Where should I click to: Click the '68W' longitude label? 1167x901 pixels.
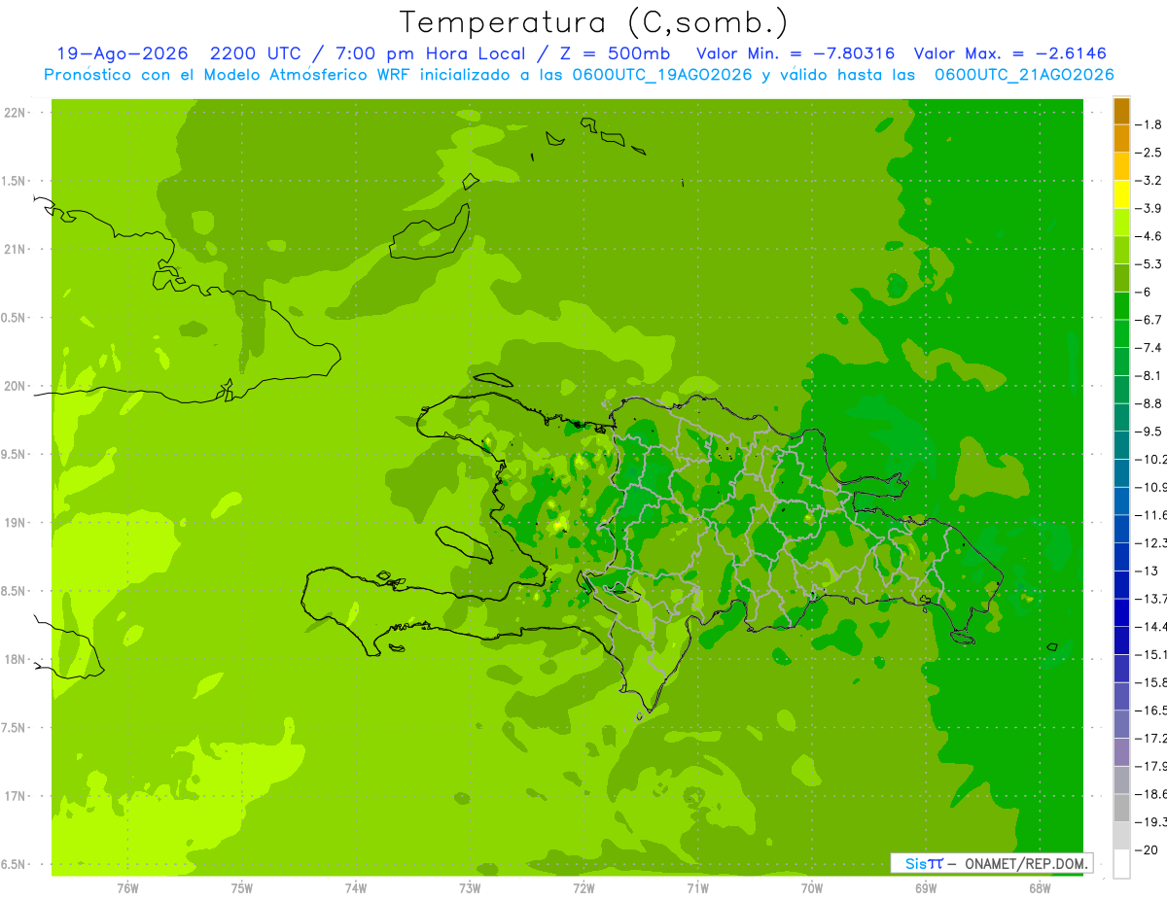[x=1039, y=887]
